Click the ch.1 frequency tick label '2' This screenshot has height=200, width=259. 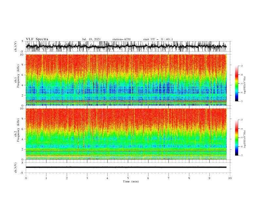point(23,95)
